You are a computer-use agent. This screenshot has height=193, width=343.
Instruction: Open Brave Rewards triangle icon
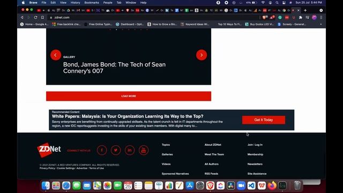(272, 17)
